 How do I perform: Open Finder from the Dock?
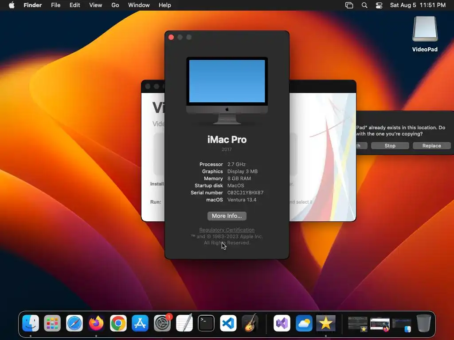point(31,323)
